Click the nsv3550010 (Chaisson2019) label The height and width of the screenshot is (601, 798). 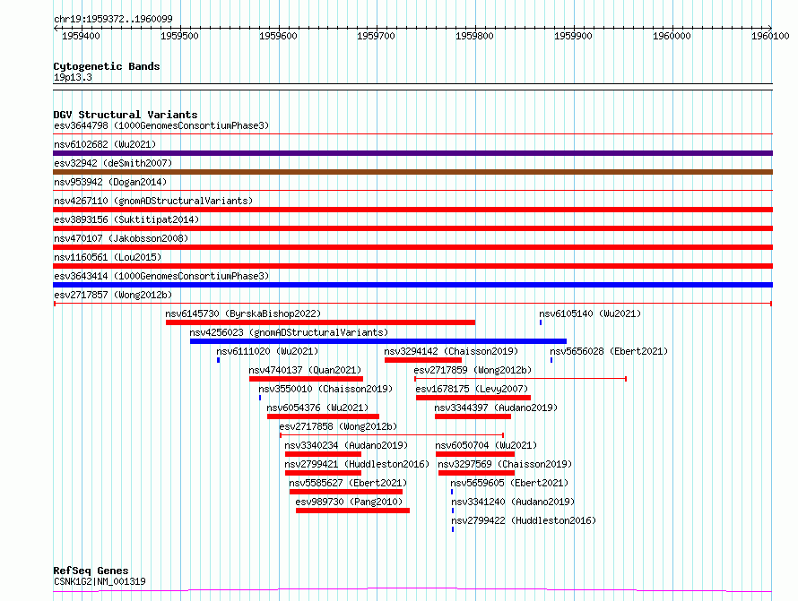pyautogui.click(x=325, y=389)
